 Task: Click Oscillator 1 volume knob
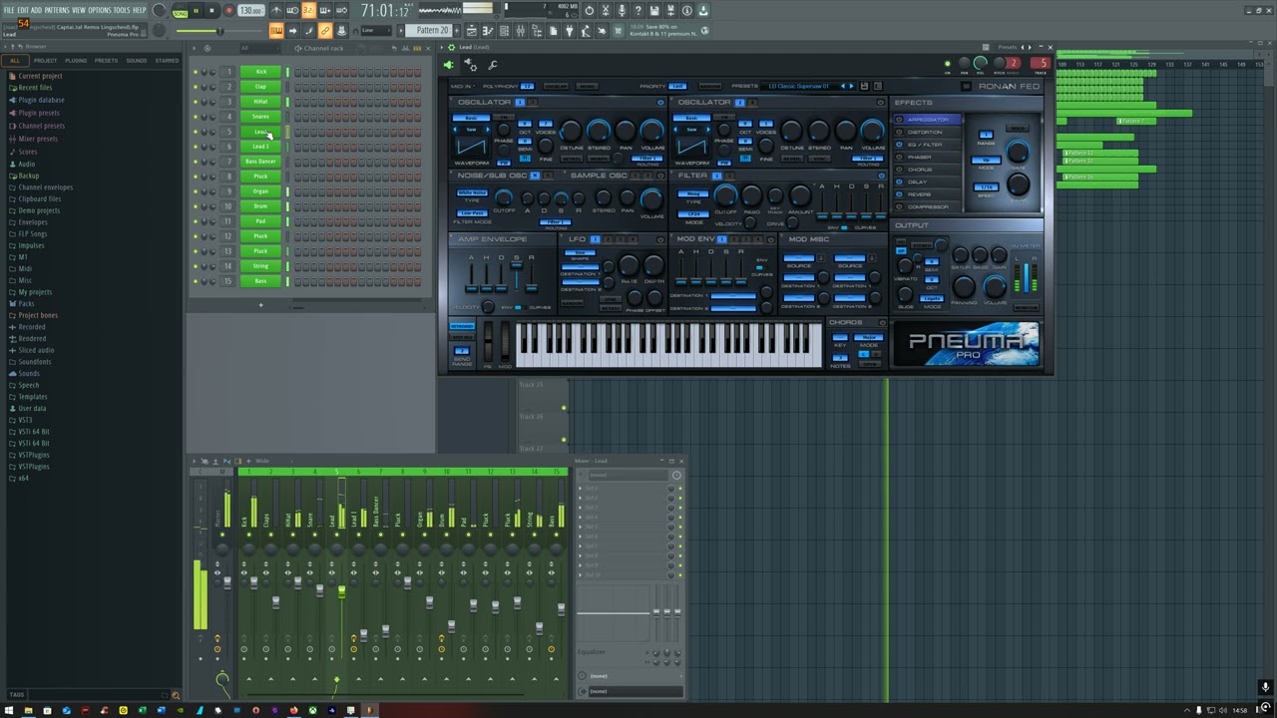651,130
